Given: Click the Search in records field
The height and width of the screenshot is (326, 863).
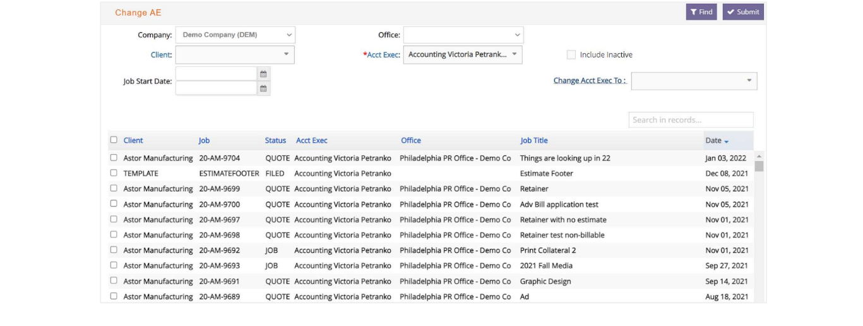Looking at the screenshot, I should (x=691, y=120).
